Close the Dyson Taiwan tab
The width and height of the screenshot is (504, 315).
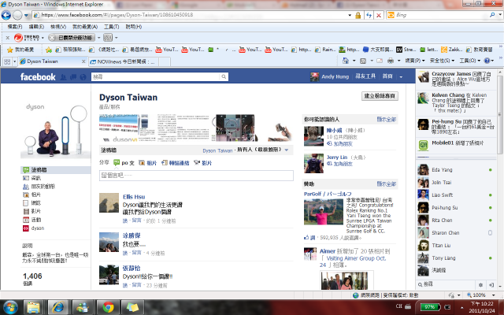point(83,61)
